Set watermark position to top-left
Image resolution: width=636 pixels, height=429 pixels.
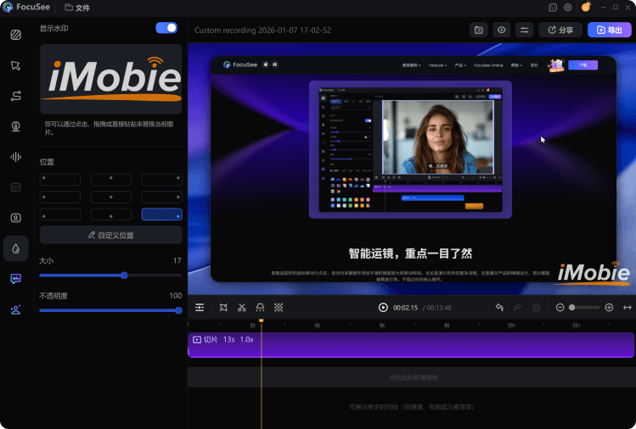tap(60, 180)
